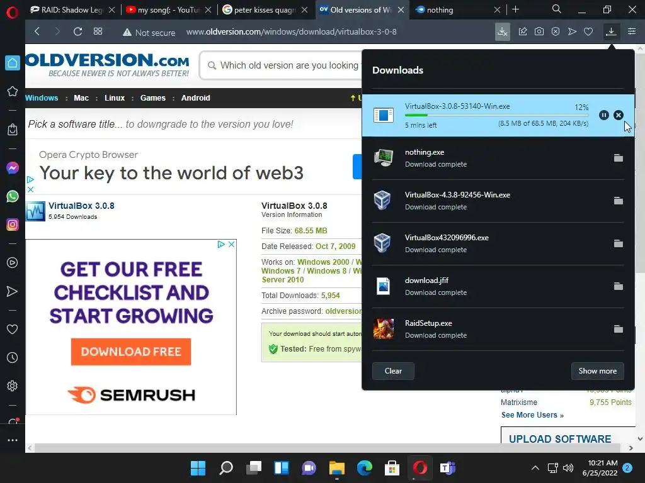The image size is (645, 483).
Task: Open the easy setup sliders icon
Action: 632,31
